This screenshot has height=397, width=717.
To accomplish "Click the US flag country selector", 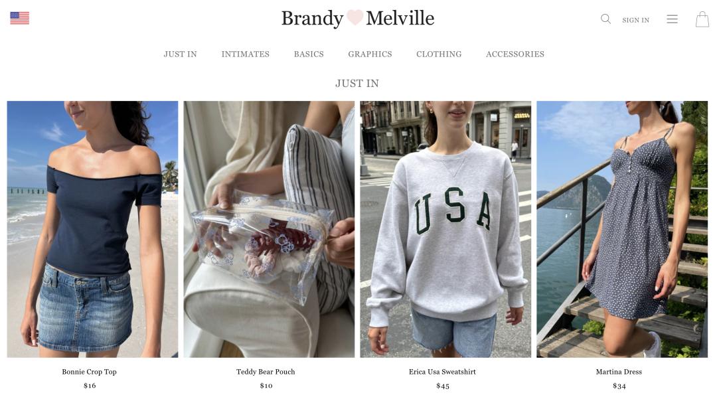I will pos(20,18).
